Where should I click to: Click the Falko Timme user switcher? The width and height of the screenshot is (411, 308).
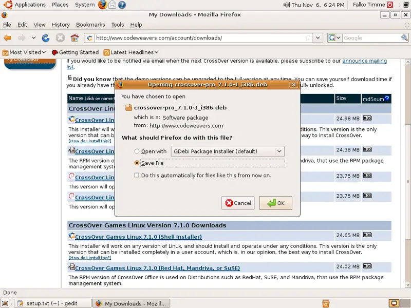point(369,5)
